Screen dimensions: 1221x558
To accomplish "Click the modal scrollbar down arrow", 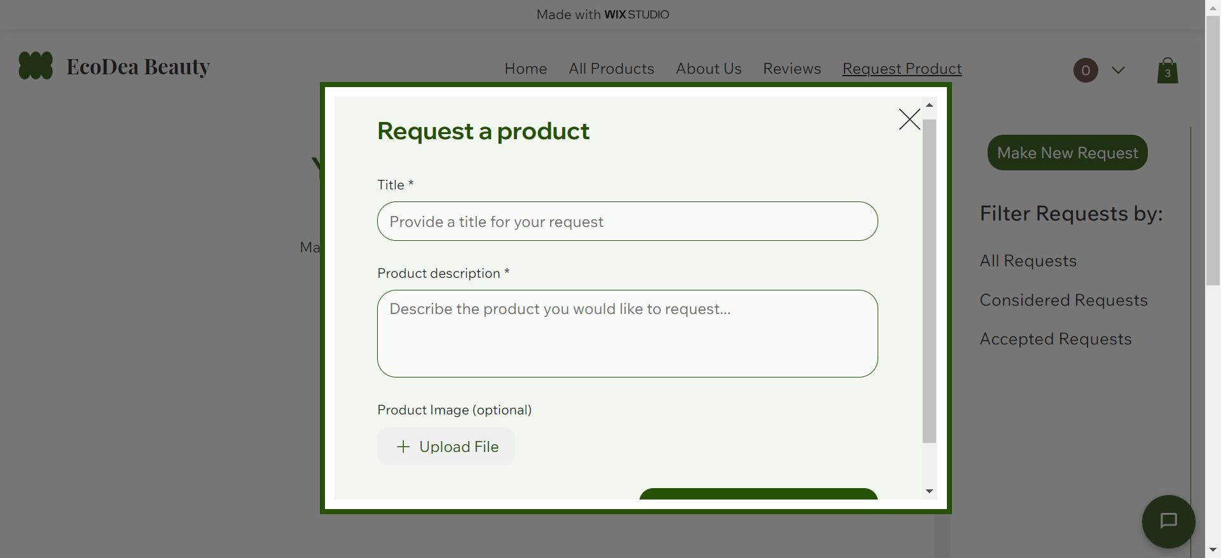I will click(x=930, y=491).
